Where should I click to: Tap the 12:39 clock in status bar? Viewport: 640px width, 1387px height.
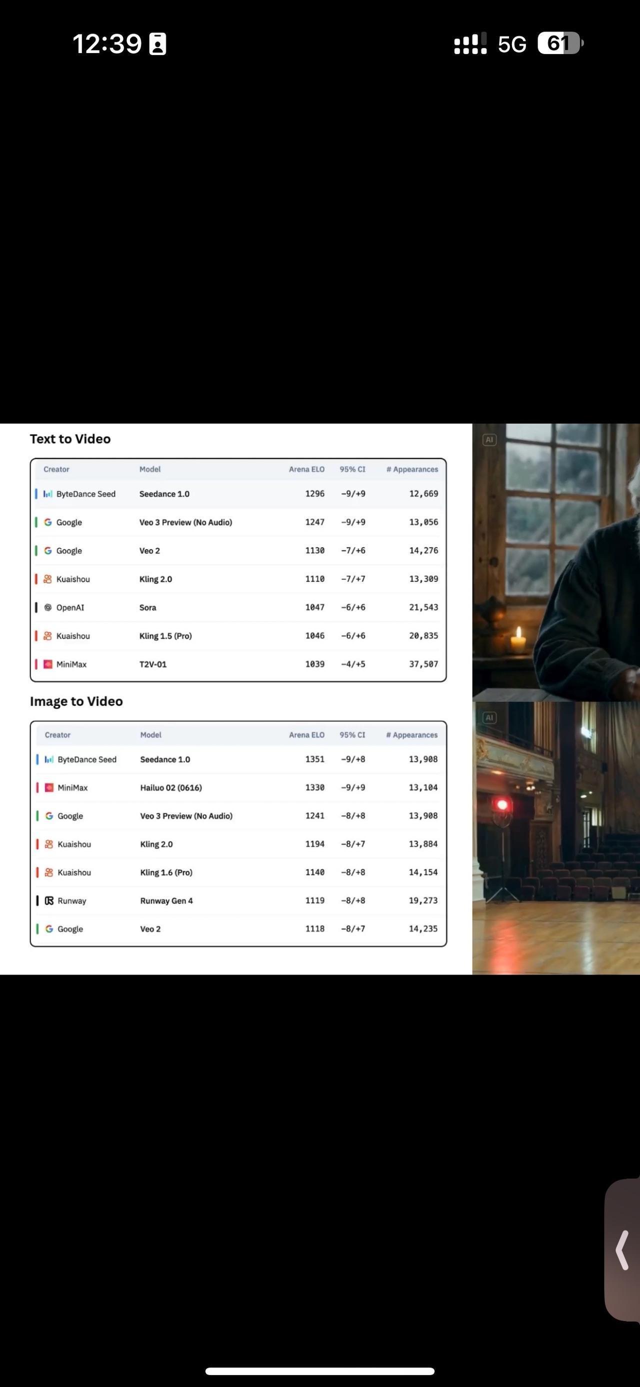pos(107,43)
